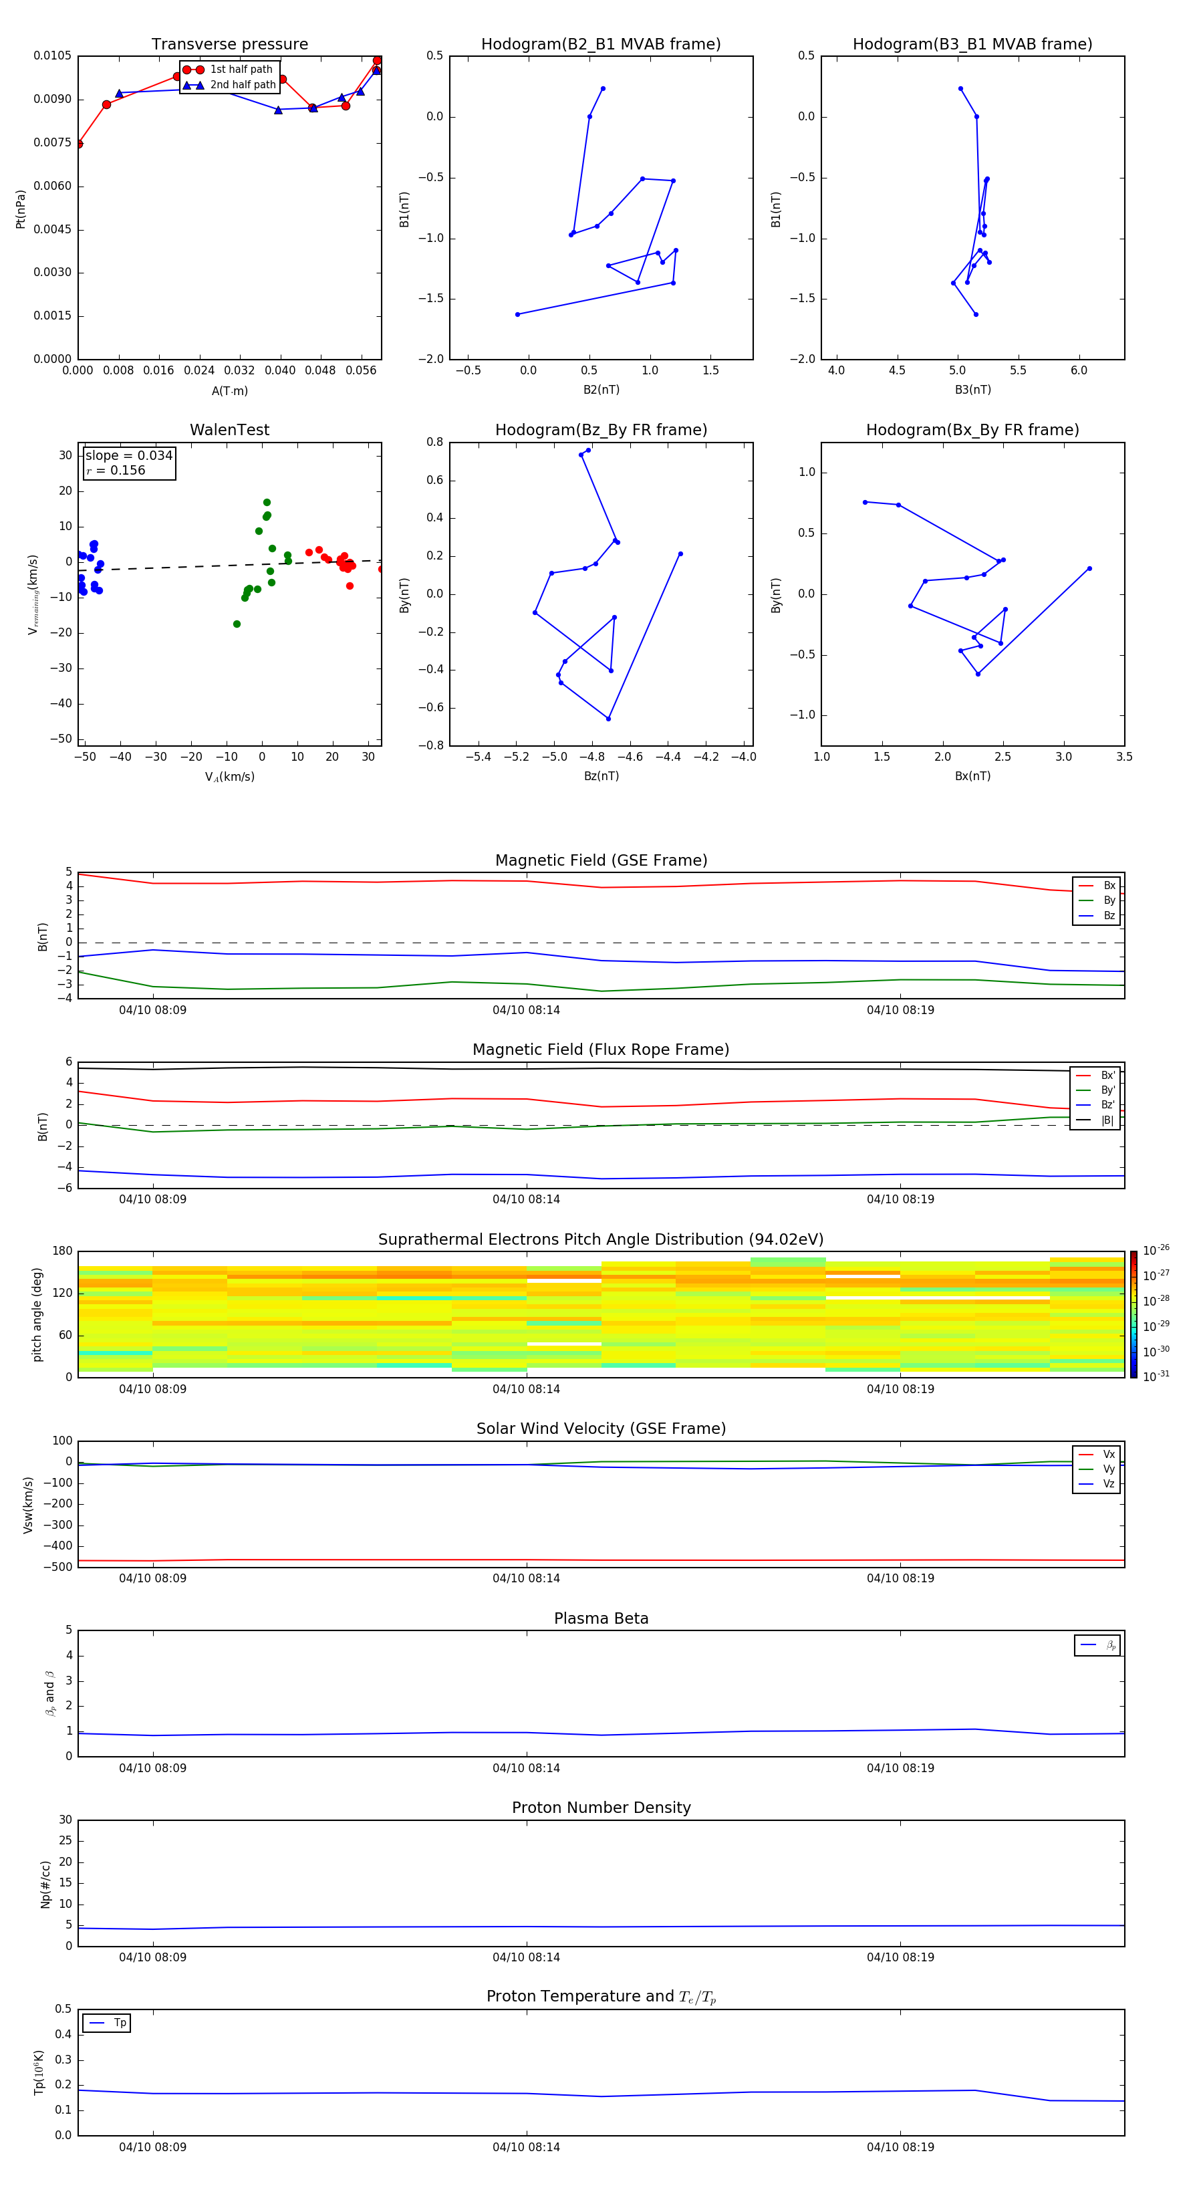1203x2206 pixels.
Task: Click the "Proton Number Density" title
Action: (x=601, y=1808)
